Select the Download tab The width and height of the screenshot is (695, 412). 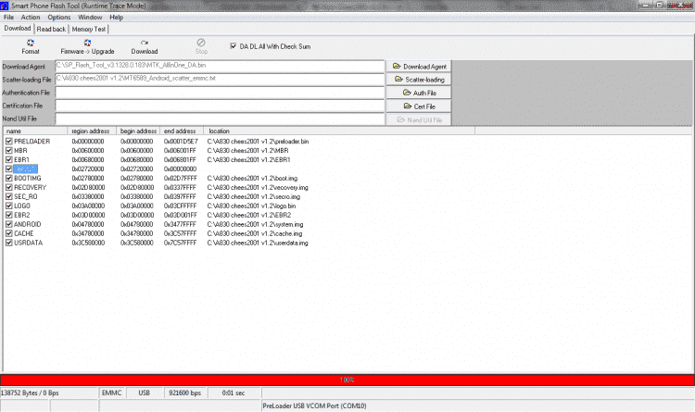tap(18, 29)
